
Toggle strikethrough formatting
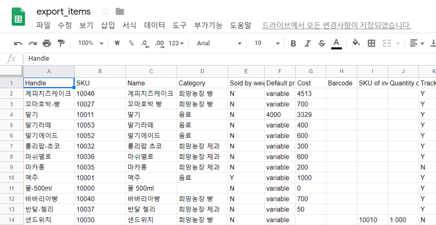[322, 43]
